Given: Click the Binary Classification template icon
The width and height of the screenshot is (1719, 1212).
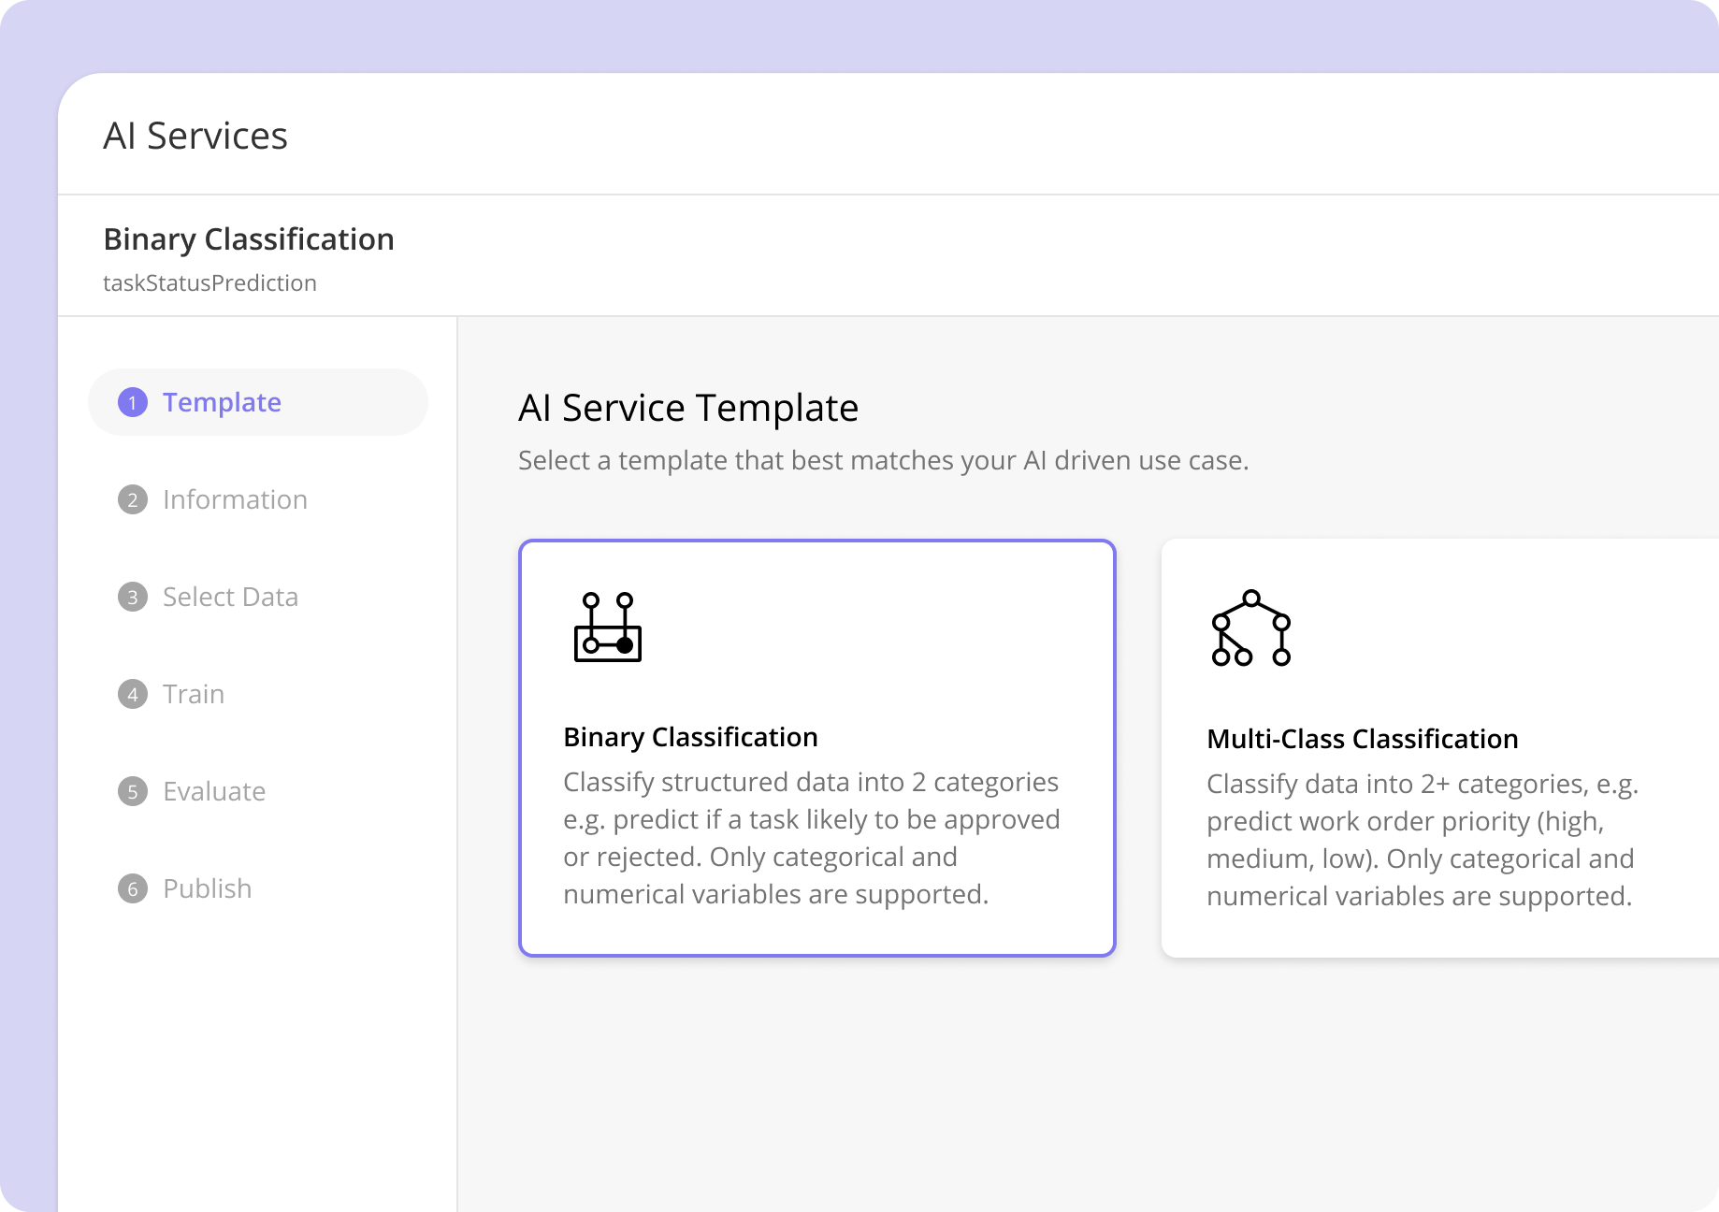Looking at the screenshot, I should [608, 627].
